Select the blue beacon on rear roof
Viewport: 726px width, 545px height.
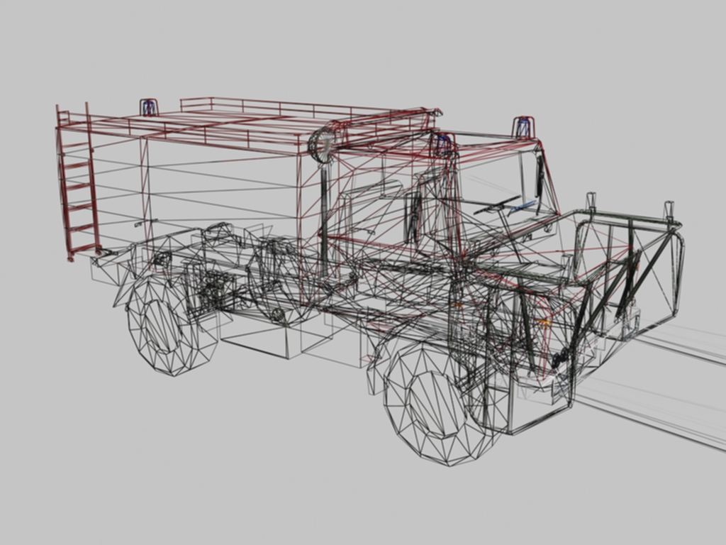tap(149, 107)
